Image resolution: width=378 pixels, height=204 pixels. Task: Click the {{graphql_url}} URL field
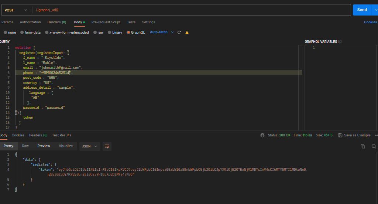pos(192,10)
